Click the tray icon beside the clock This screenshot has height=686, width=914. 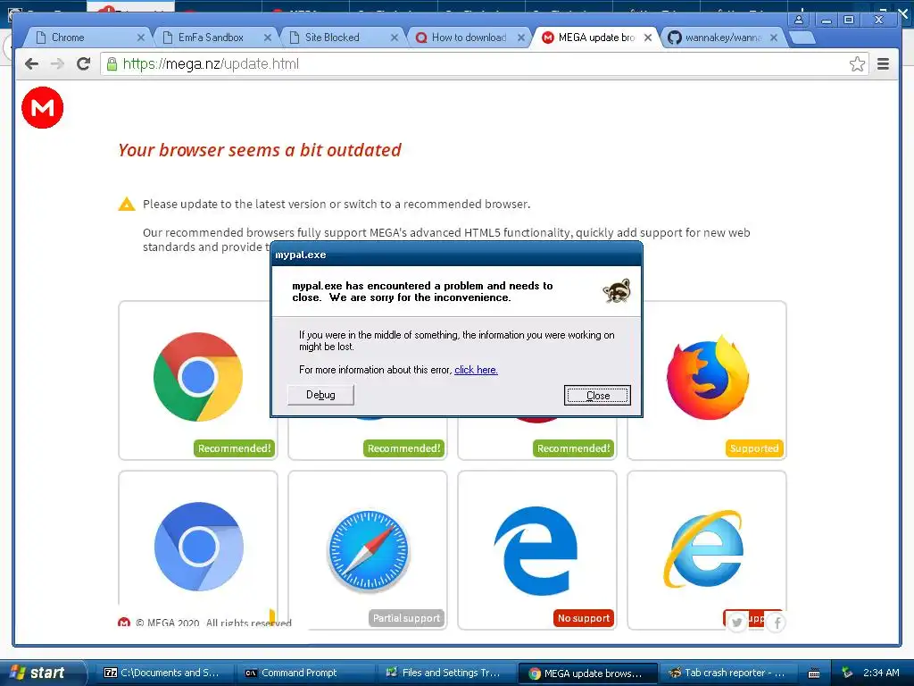[x=848, y=673]
